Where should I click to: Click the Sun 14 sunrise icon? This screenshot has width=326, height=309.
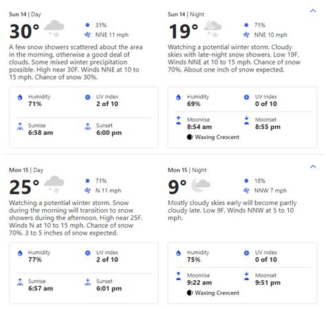[20, 126]
